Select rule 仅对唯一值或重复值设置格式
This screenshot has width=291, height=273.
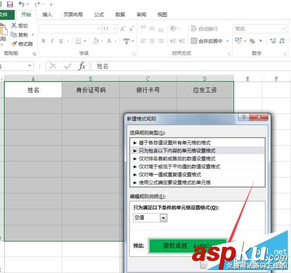tap(197, 175)
